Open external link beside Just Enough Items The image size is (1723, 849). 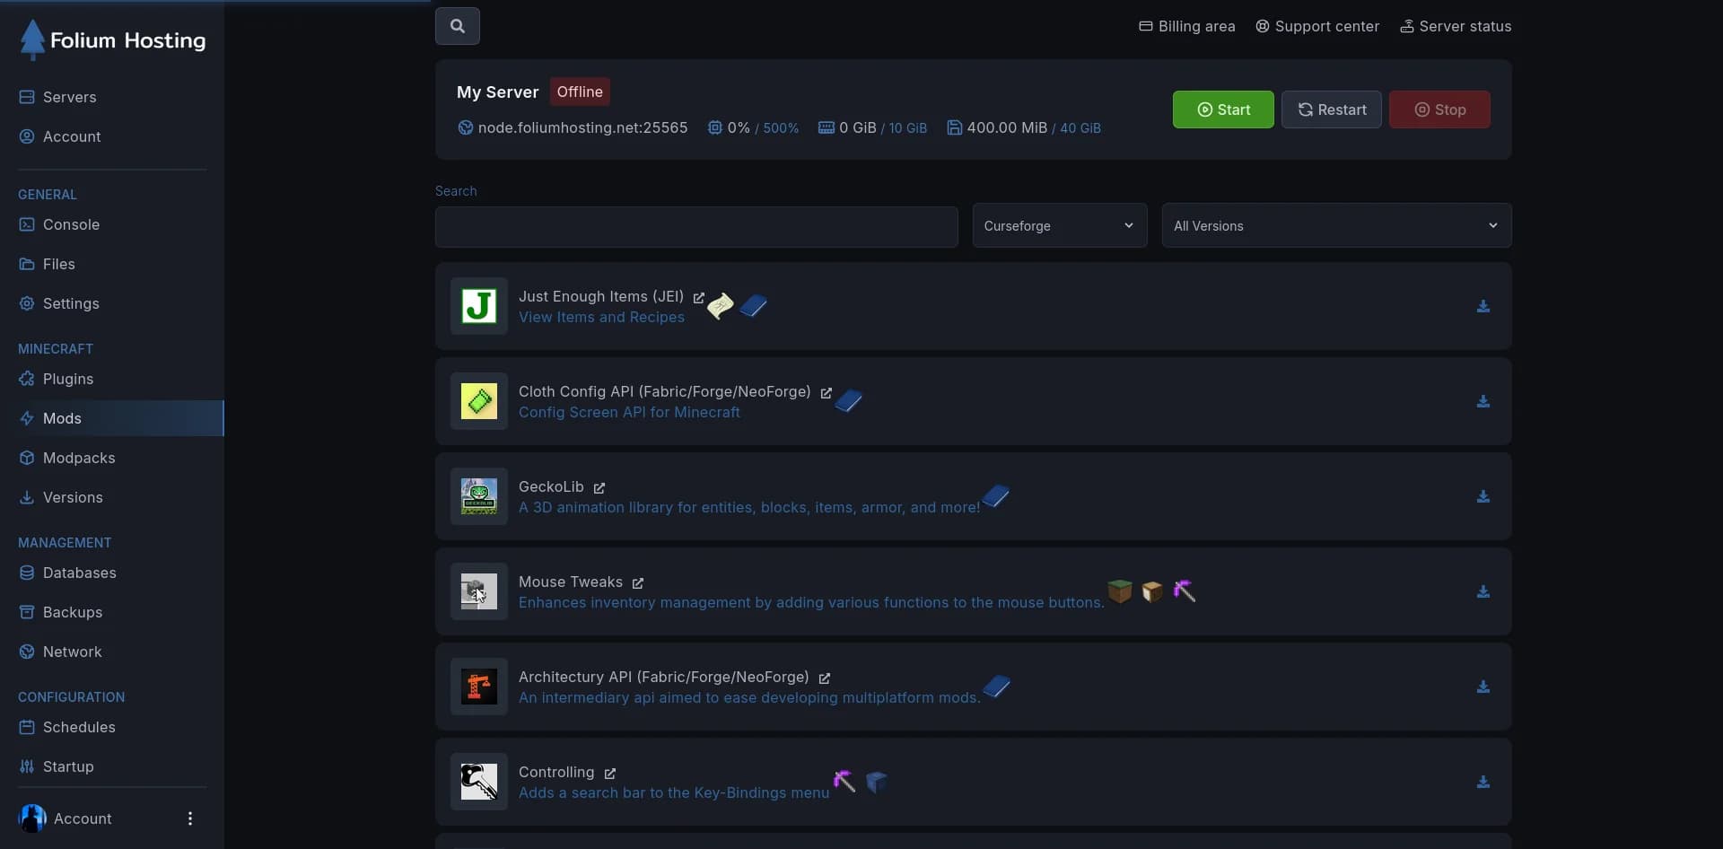(698, 297)
